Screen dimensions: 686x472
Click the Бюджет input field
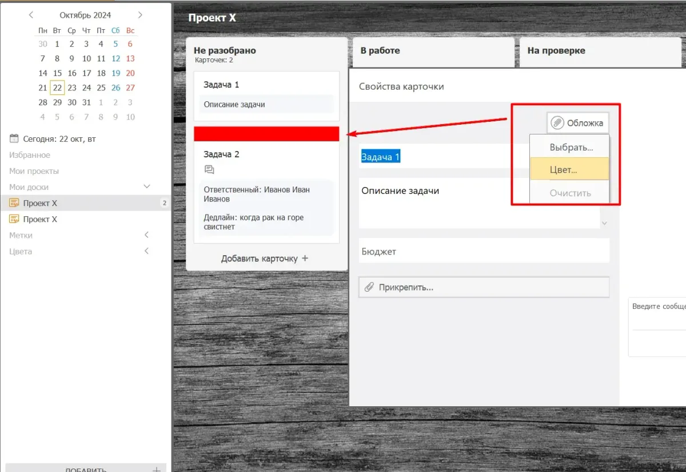484,251
